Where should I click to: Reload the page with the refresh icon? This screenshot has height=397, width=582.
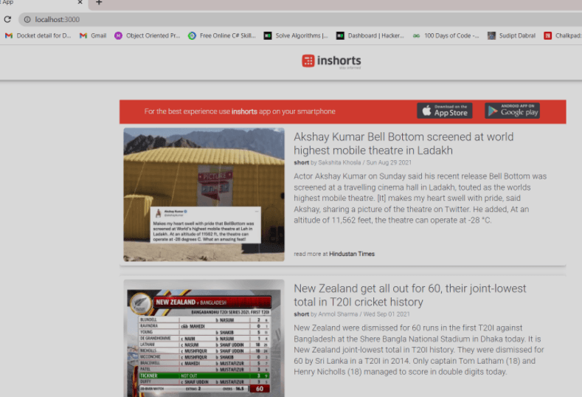click(7, 19)
